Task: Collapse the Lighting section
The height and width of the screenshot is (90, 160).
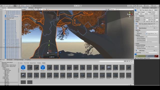Action: click(x=135, y=35)
